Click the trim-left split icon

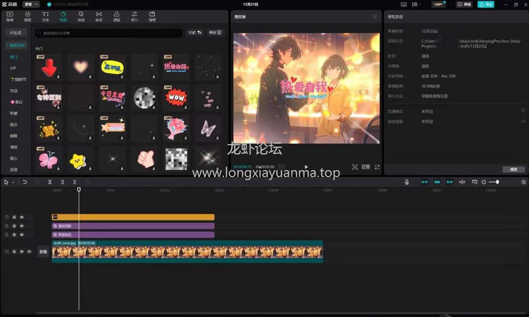click(x=62, y=182)
